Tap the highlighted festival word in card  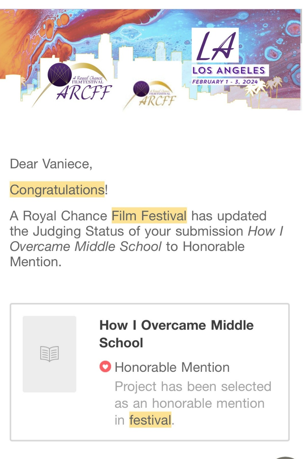(150, 420)
